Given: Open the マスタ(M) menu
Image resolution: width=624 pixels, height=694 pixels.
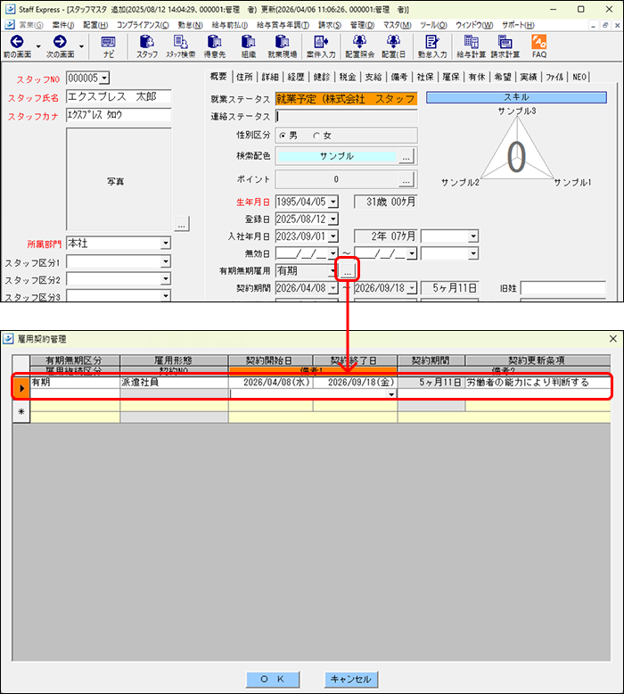Looking at the screenshot, I should pos(397,25).
